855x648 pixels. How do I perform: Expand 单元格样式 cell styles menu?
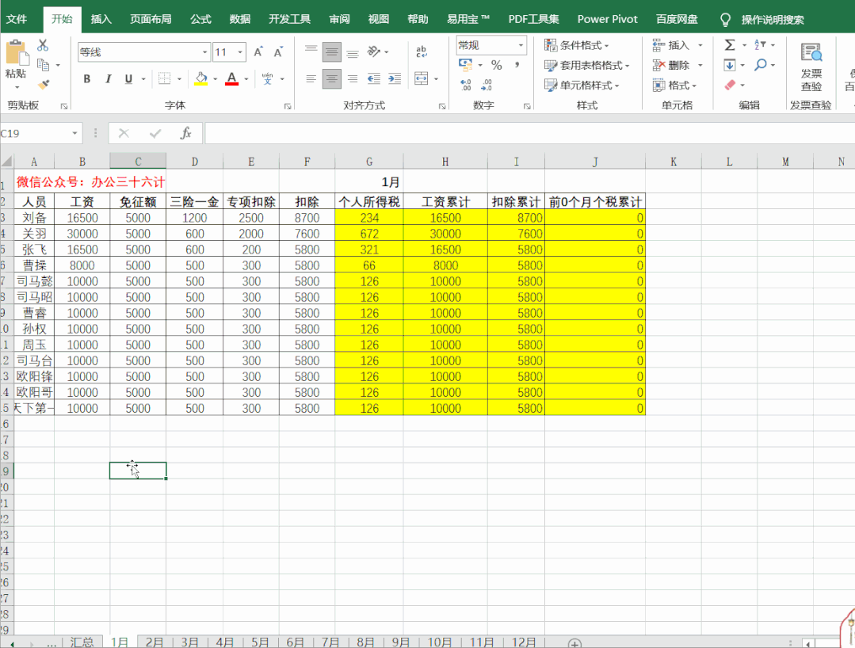[582, 85]
